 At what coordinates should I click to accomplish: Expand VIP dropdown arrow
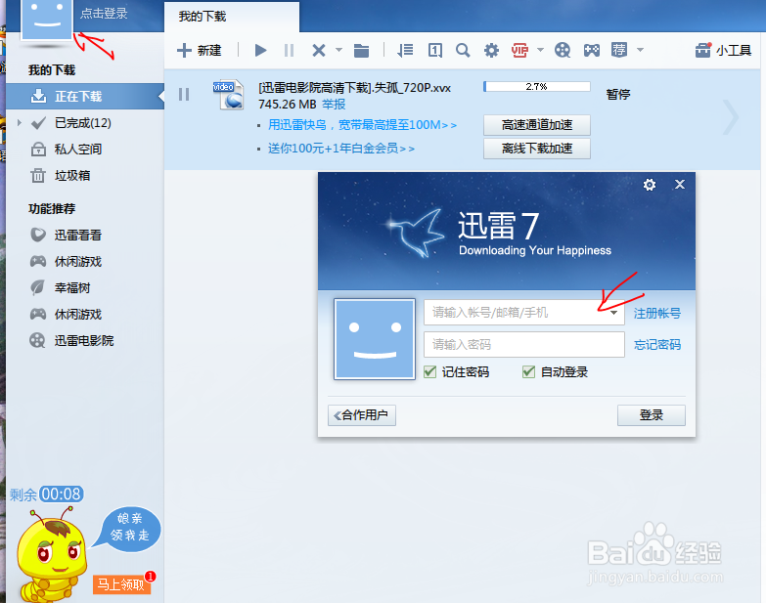(x=540, y=50)
